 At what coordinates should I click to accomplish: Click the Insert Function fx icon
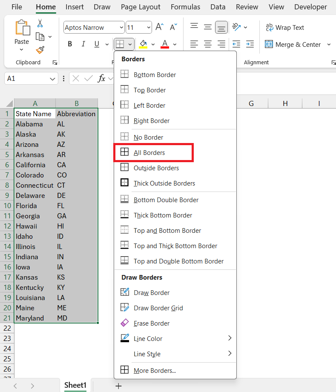101,78
